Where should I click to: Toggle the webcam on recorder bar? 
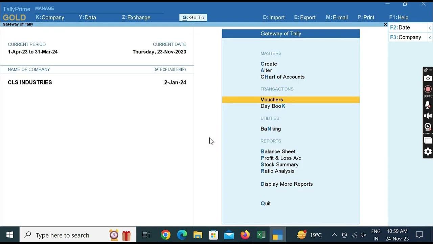428,127
